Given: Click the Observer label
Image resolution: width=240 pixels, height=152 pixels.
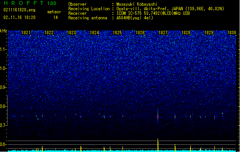Looking at the screenshot, I should (x=77, y=4).
